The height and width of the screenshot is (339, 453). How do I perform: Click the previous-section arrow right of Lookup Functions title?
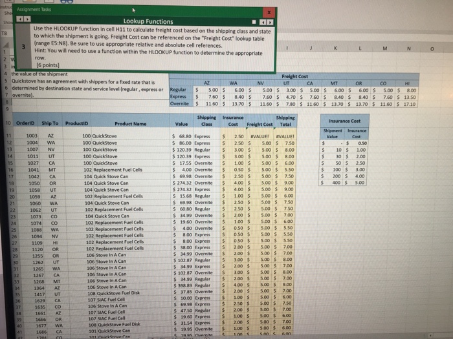coord(263,22)
